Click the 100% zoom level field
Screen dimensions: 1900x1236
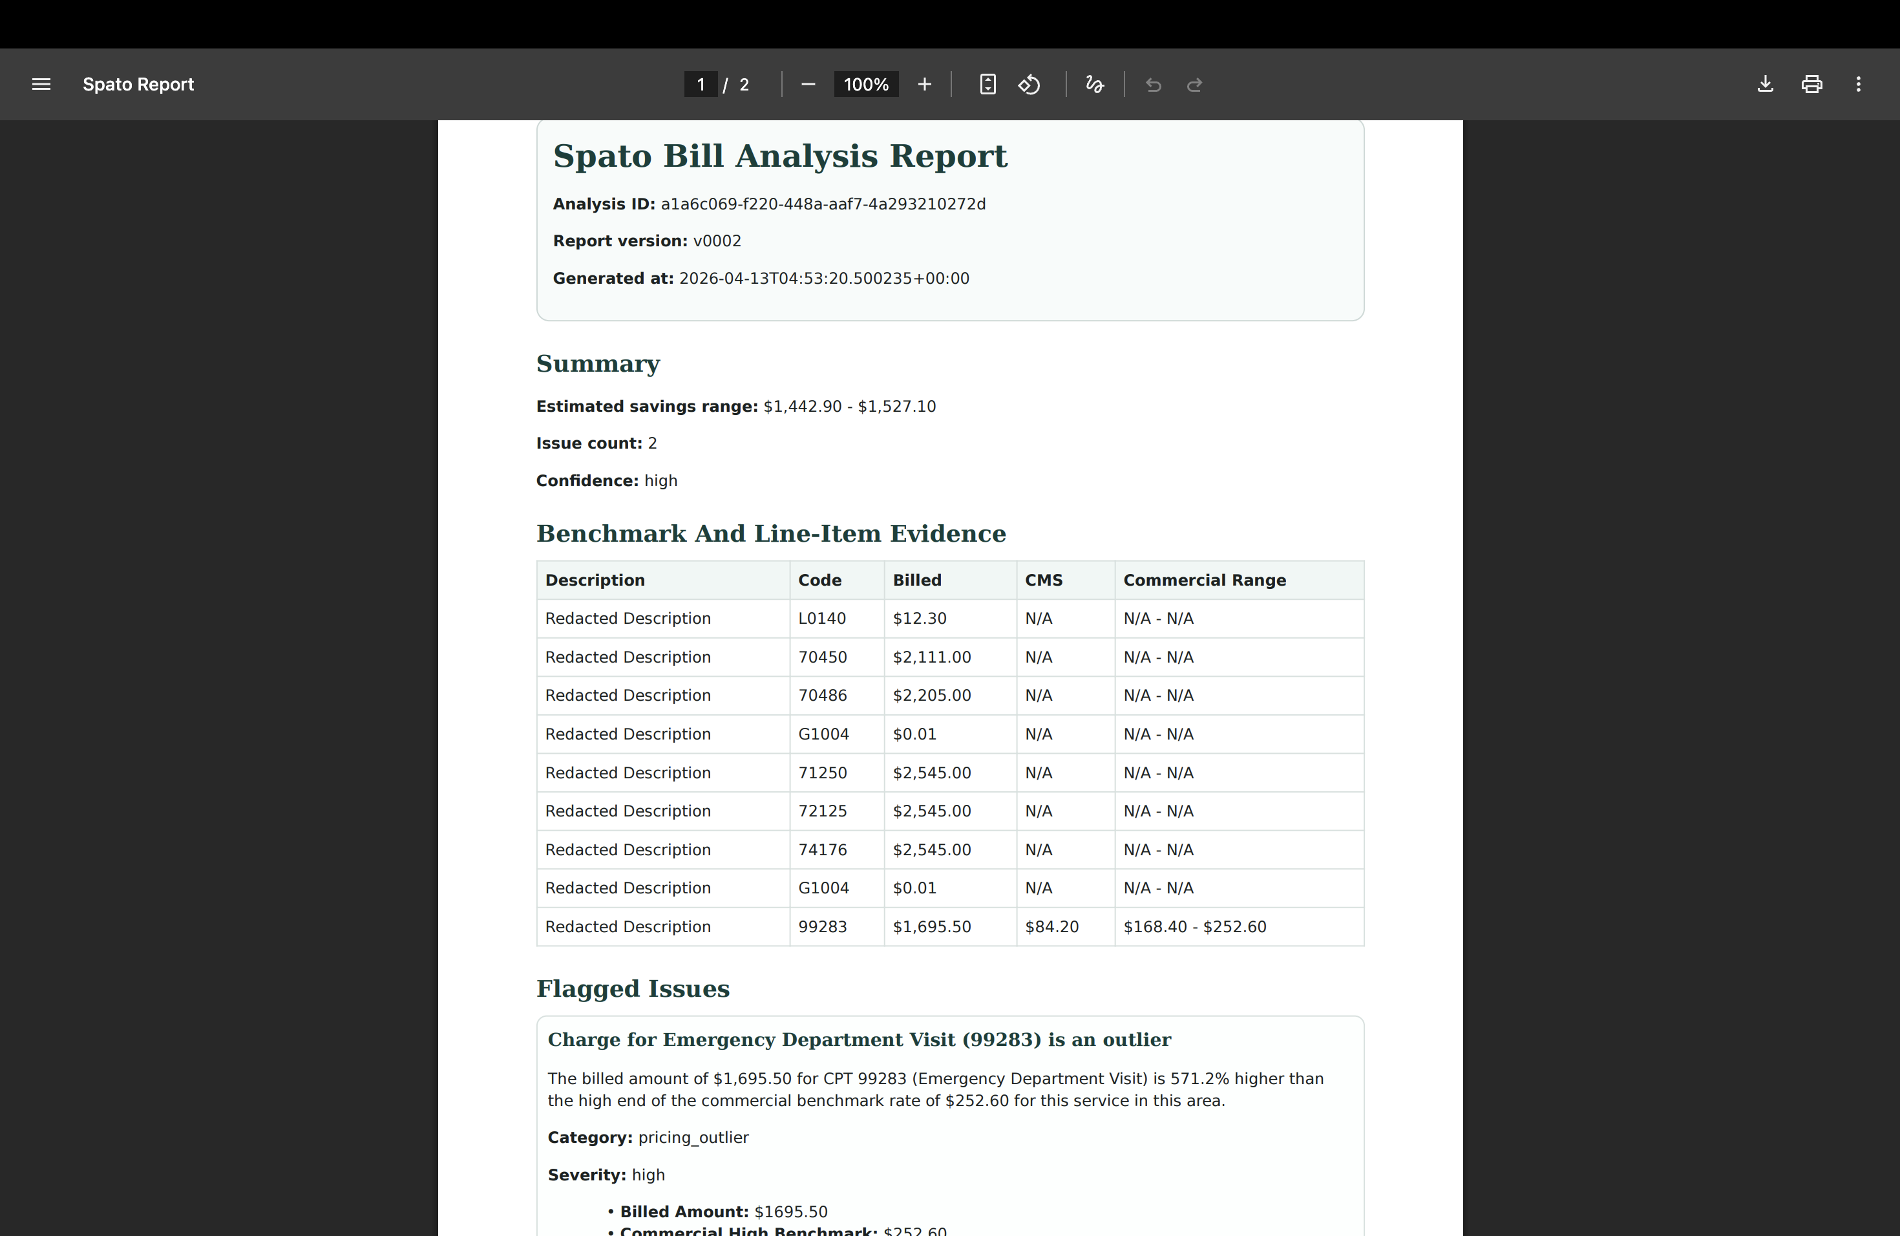point(865,85)
